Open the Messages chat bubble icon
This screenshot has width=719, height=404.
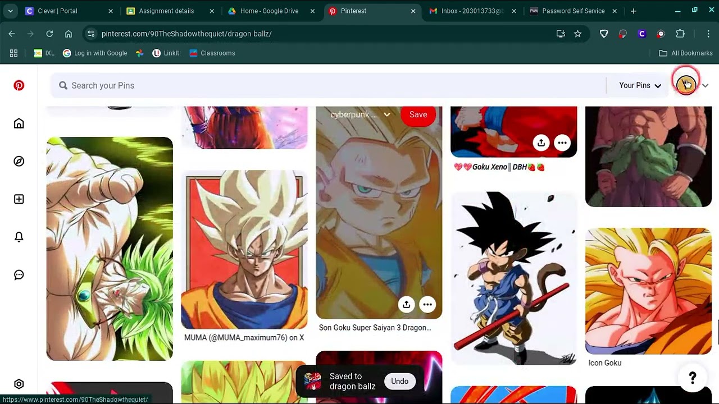click(19, 275)
